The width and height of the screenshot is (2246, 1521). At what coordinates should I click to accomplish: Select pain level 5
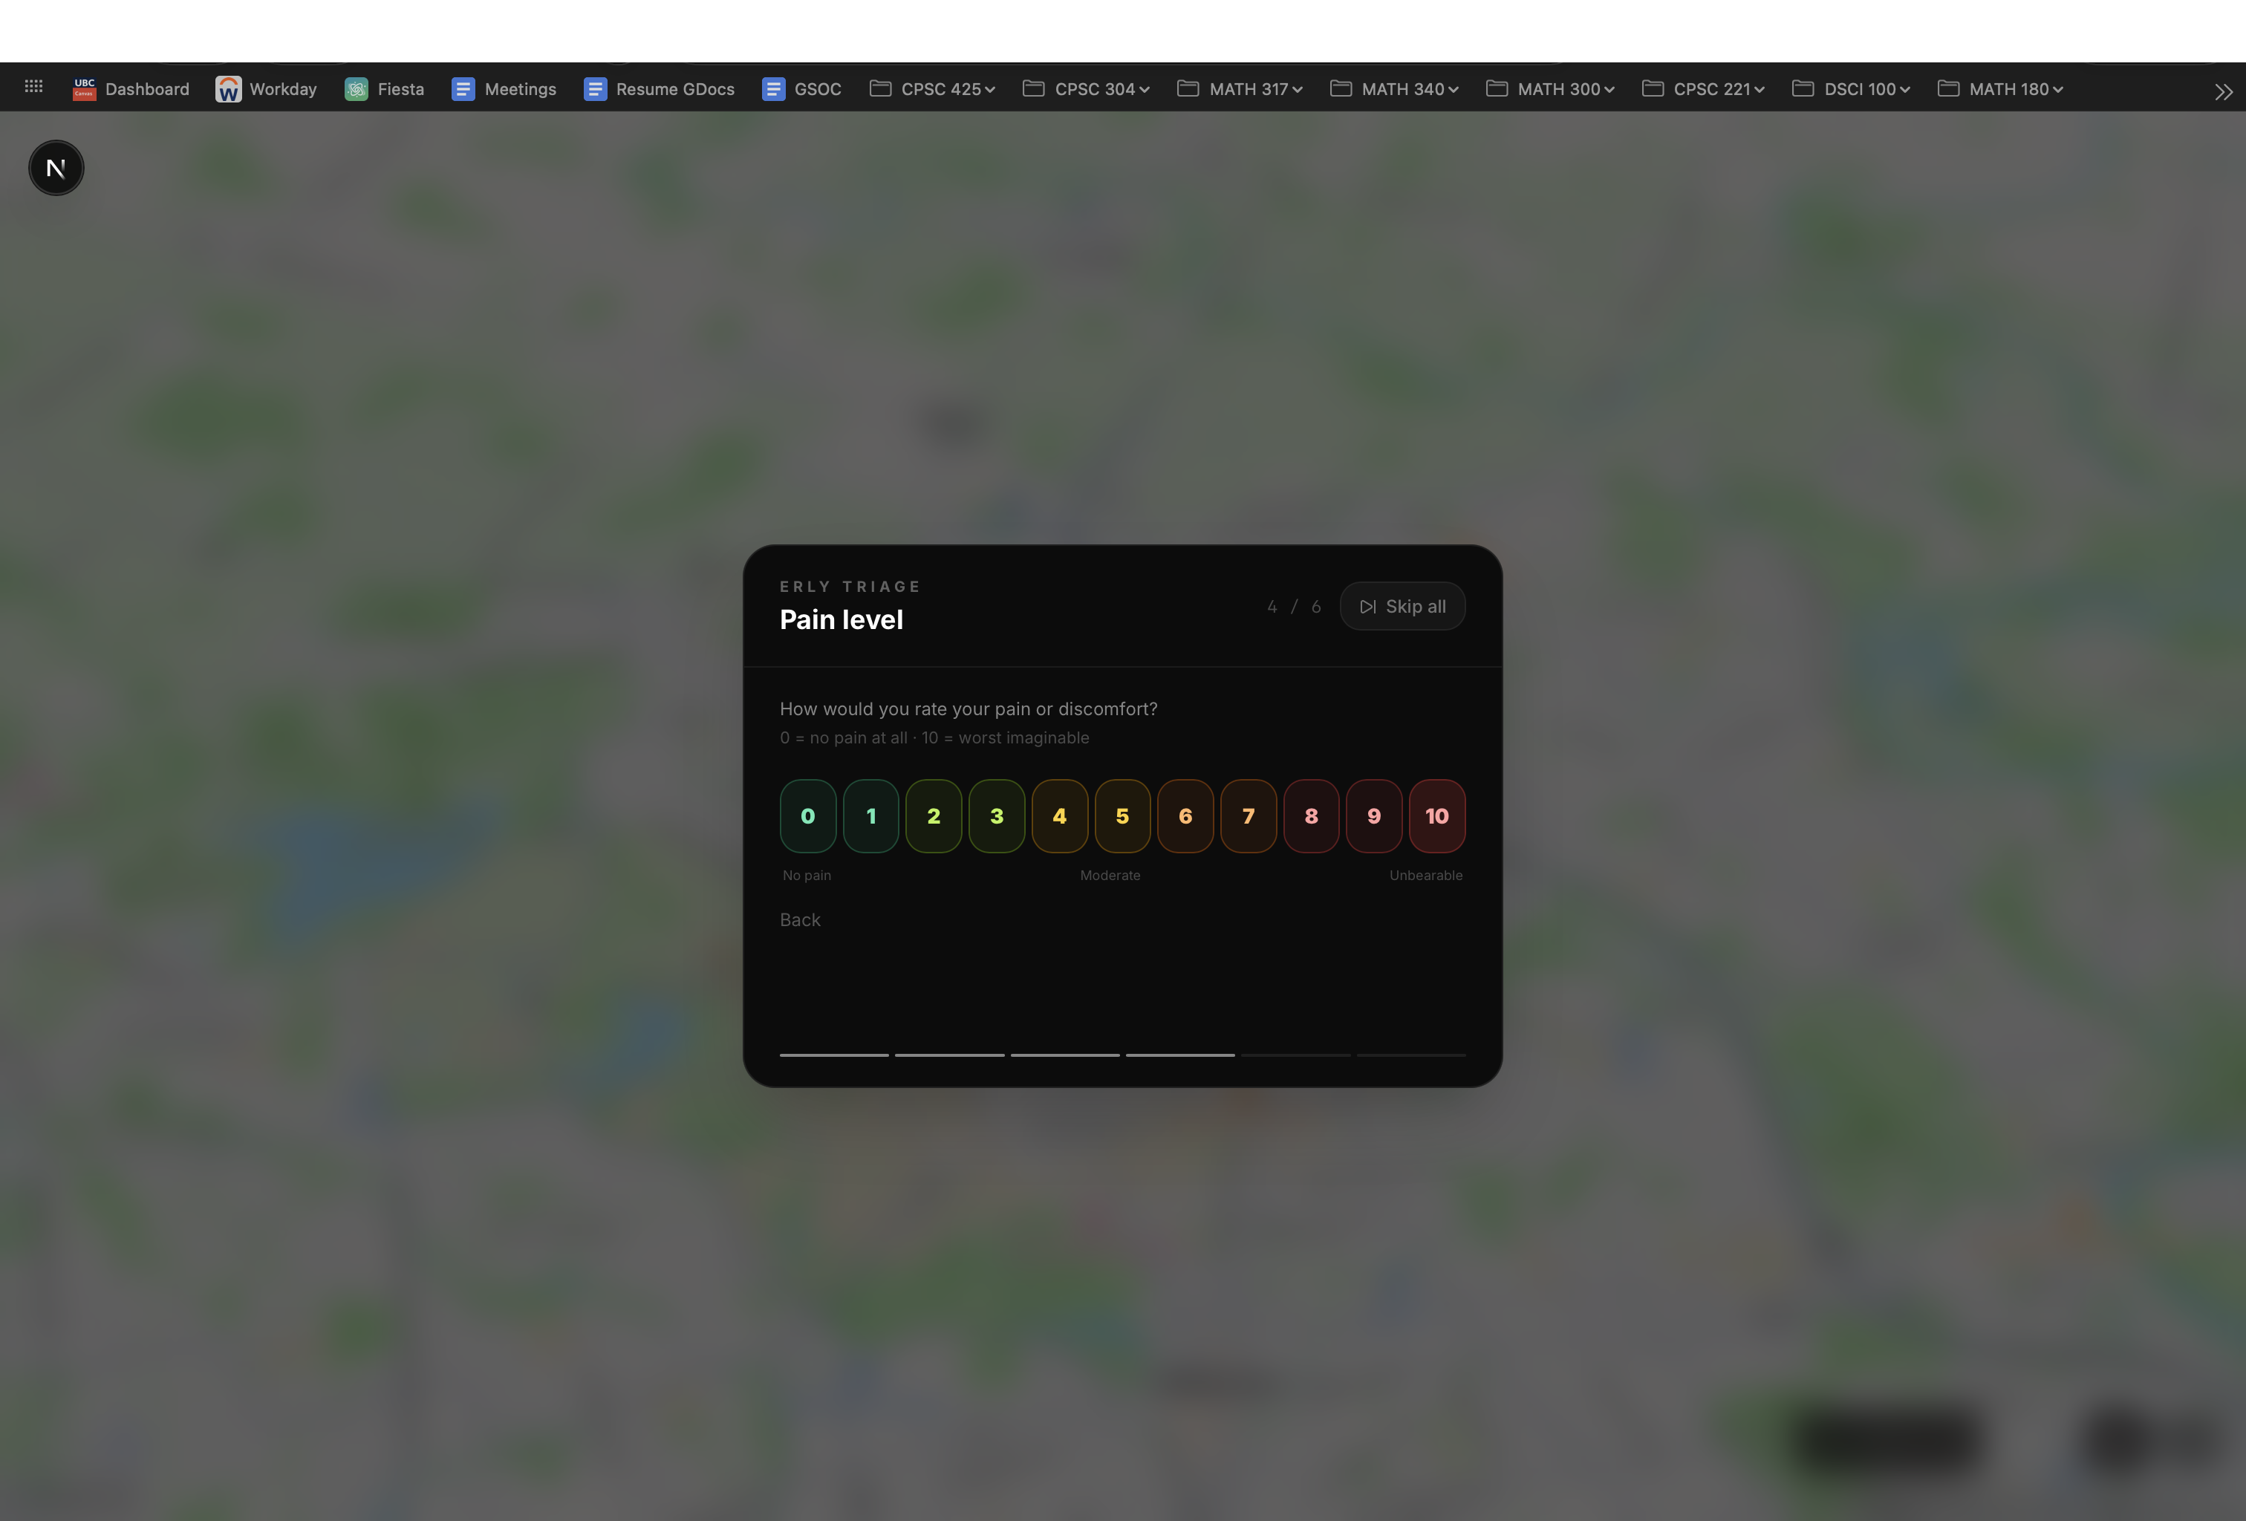coord(1122,815)
